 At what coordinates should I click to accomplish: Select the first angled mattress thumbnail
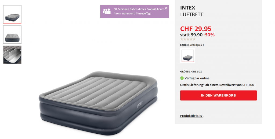tap(12, 14)
